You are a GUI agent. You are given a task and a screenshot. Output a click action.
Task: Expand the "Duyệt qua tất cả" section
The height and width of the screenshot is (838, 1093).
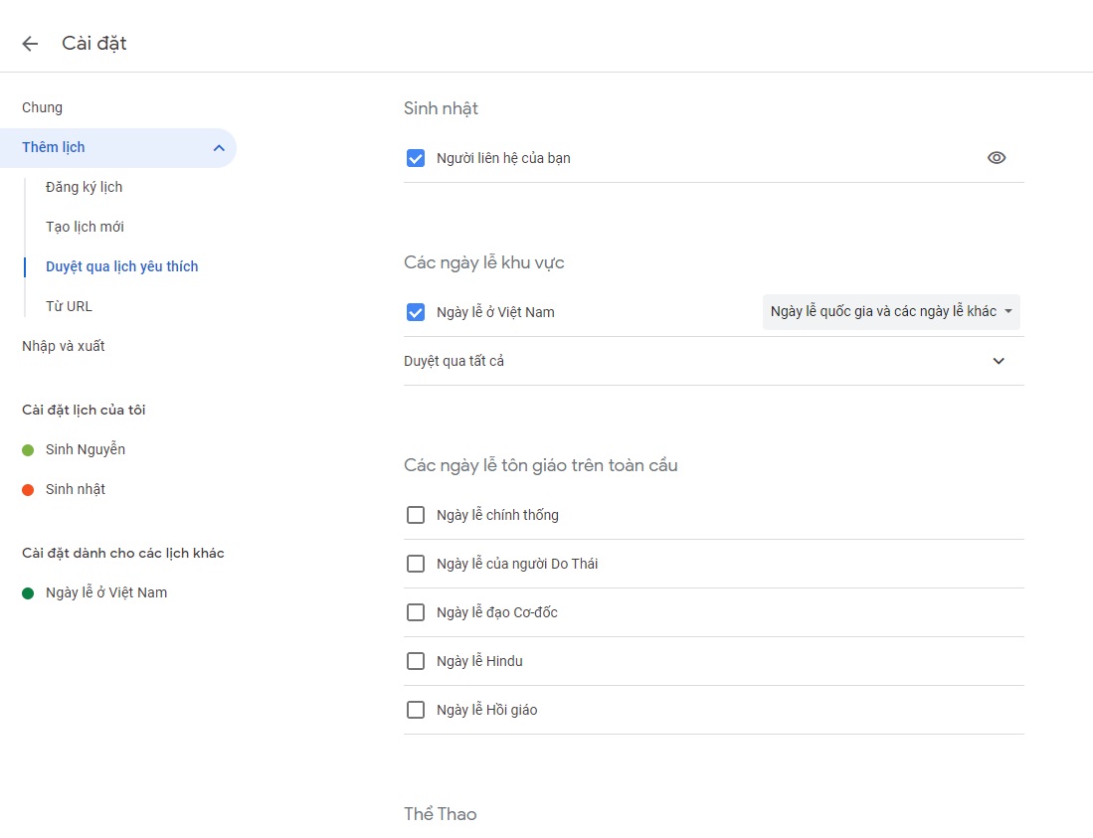[x=999, y=361]
